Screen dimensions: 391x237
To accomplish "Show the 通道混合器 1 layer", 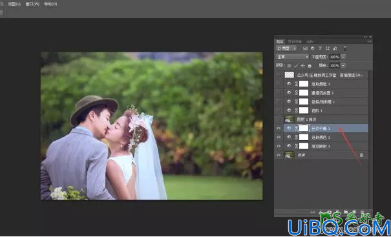I will point(279,93).
